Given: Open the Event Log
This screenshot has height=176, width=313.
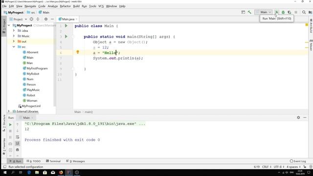Looking at the screenshot, I should click(298, 161).
